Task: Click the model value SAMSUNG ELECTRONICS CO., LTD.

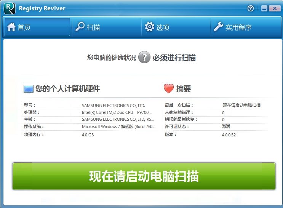Action: point(114,106)
